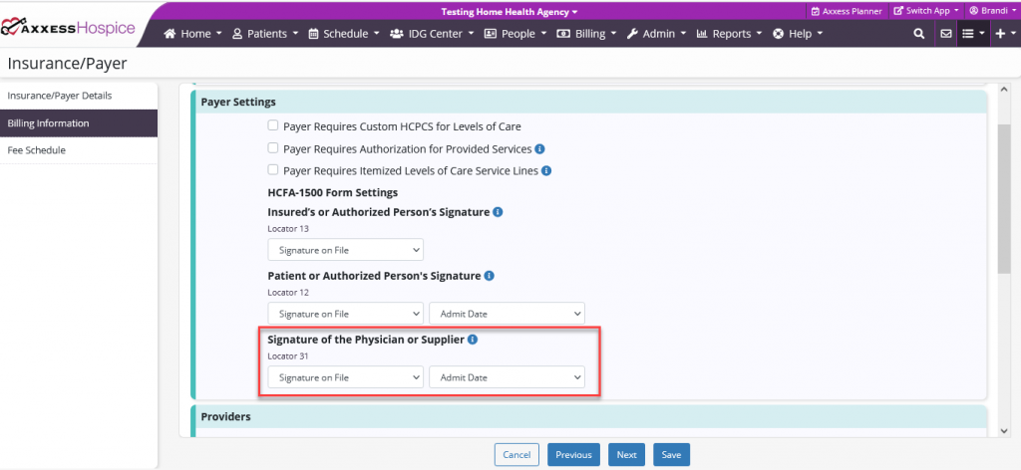1021x470 pixels.
Task: Click the Save button
Action: click(671, 455)
